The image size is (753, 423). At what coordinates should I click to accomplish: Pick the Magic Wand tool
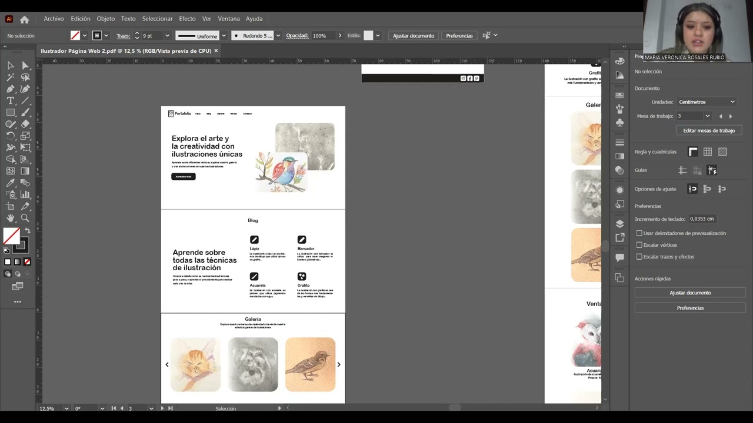coord(11,77)
